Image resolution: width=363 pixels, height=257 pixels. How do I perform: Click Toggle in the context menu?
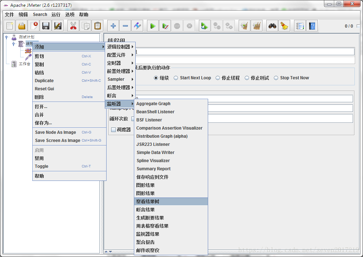[x=69, y=166]
